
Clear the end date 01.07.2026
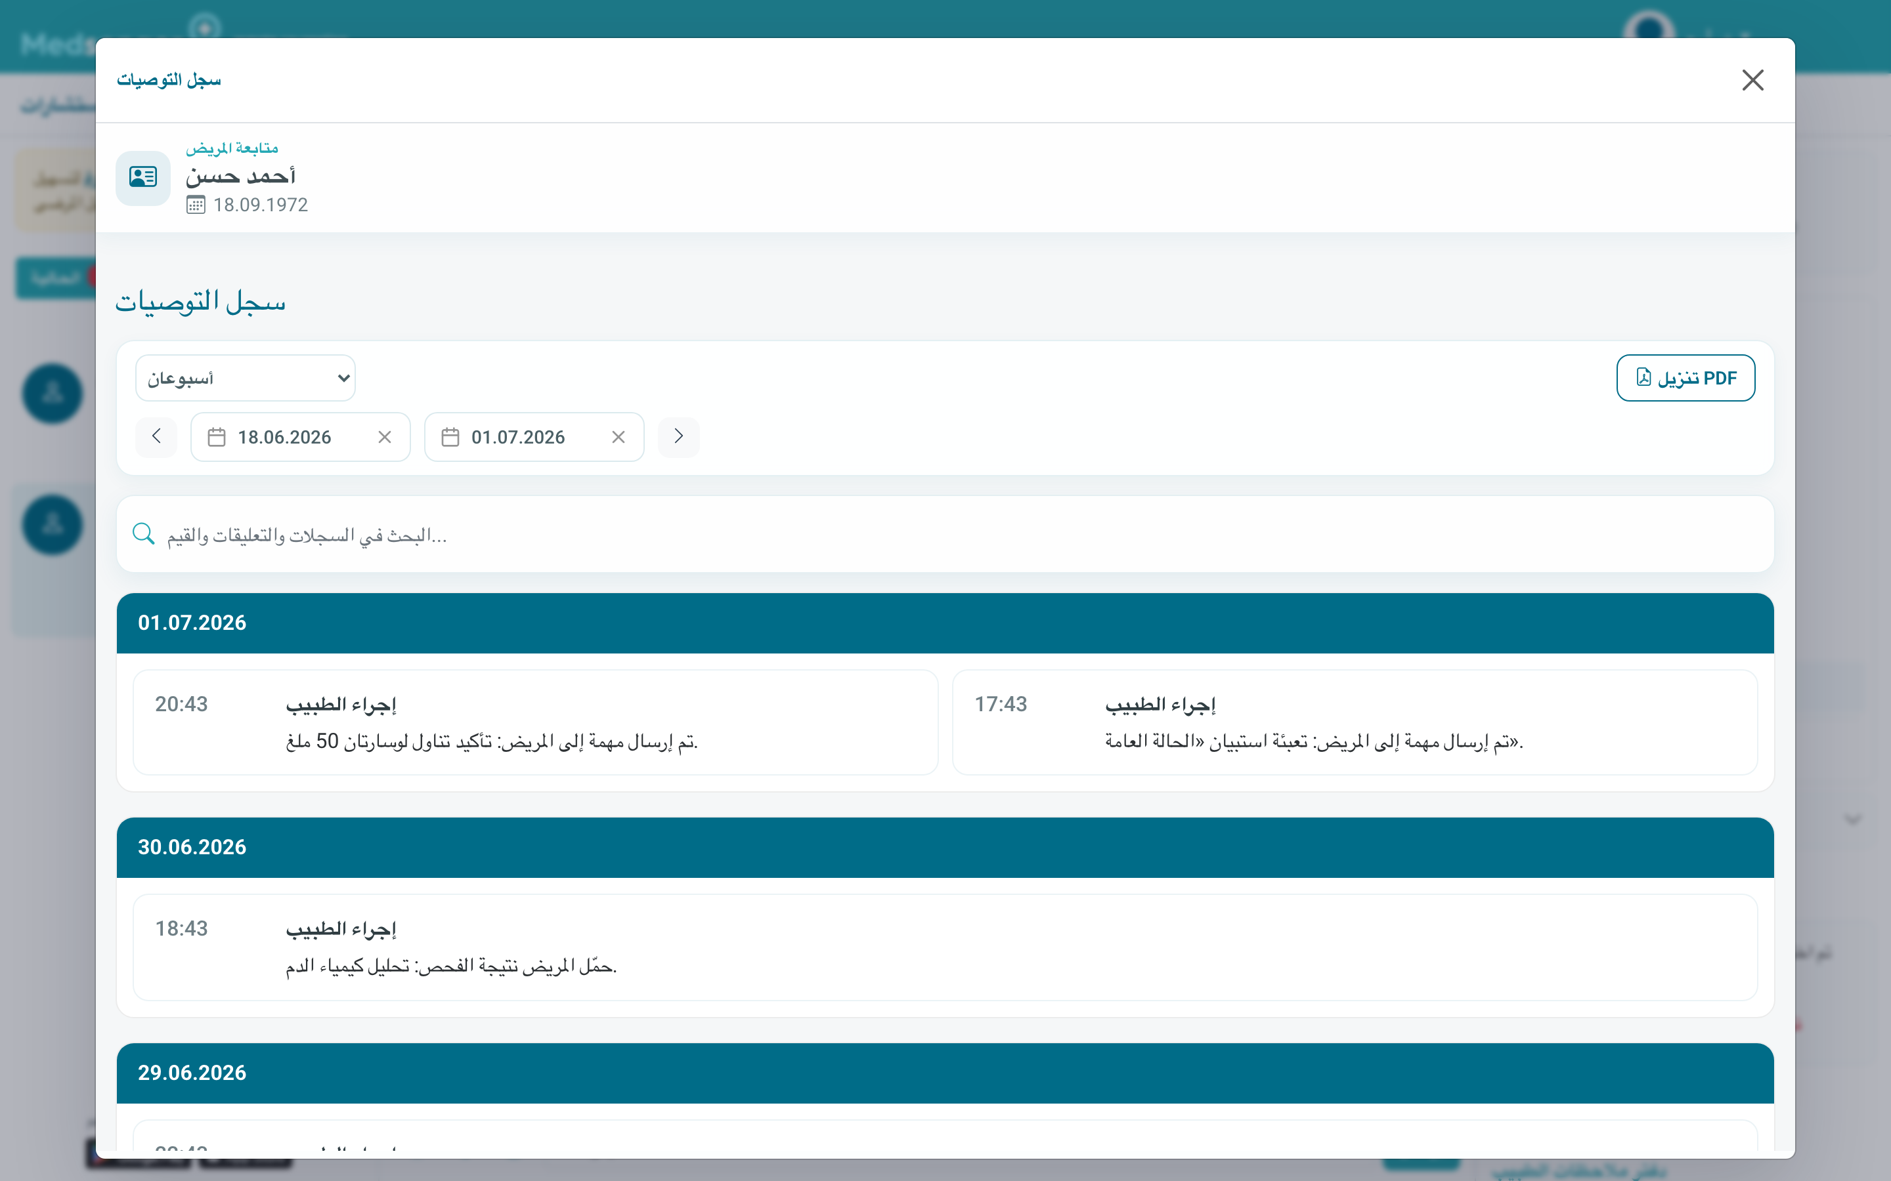618,438
